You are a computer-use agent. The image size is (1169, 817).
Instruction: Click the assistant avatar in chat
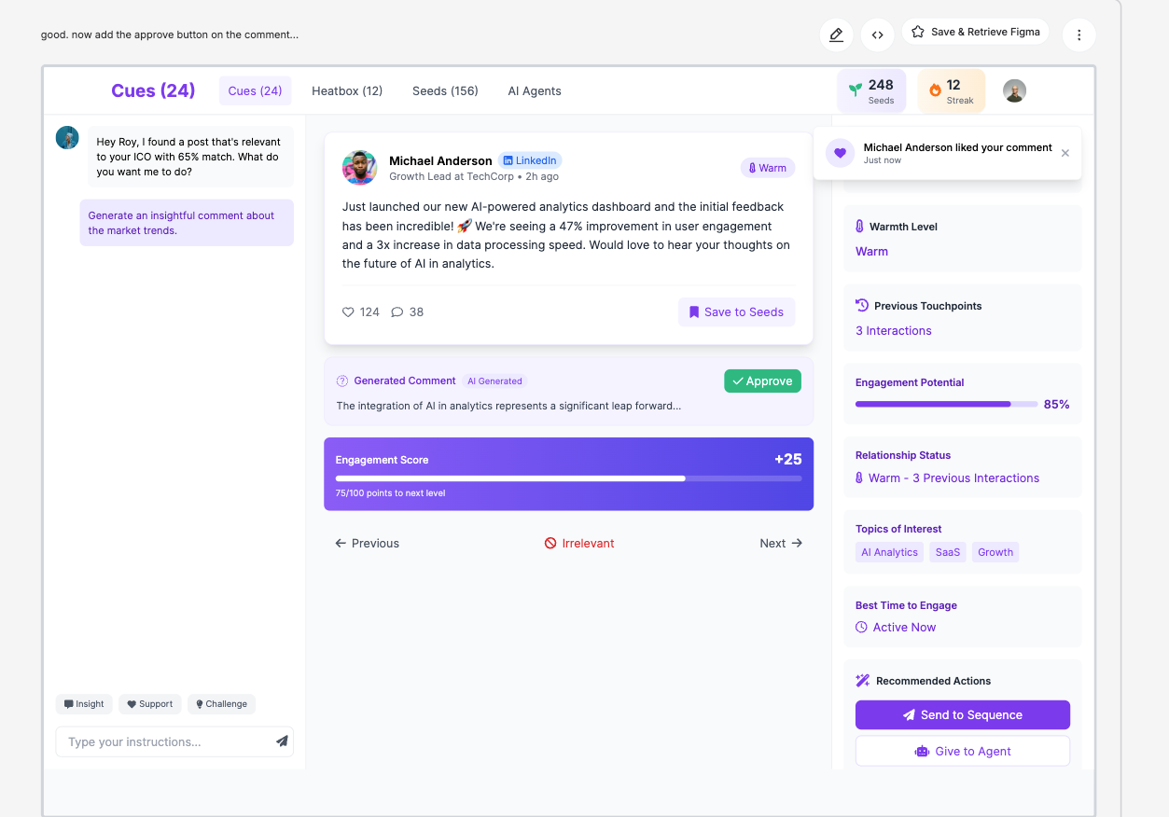click(x=67, y=138)
